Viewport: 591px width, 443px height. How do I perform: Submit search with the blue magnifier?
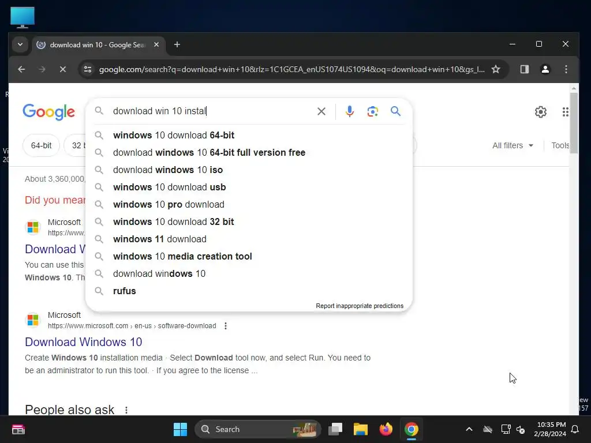pyautogui.click(x=395, y=111)
